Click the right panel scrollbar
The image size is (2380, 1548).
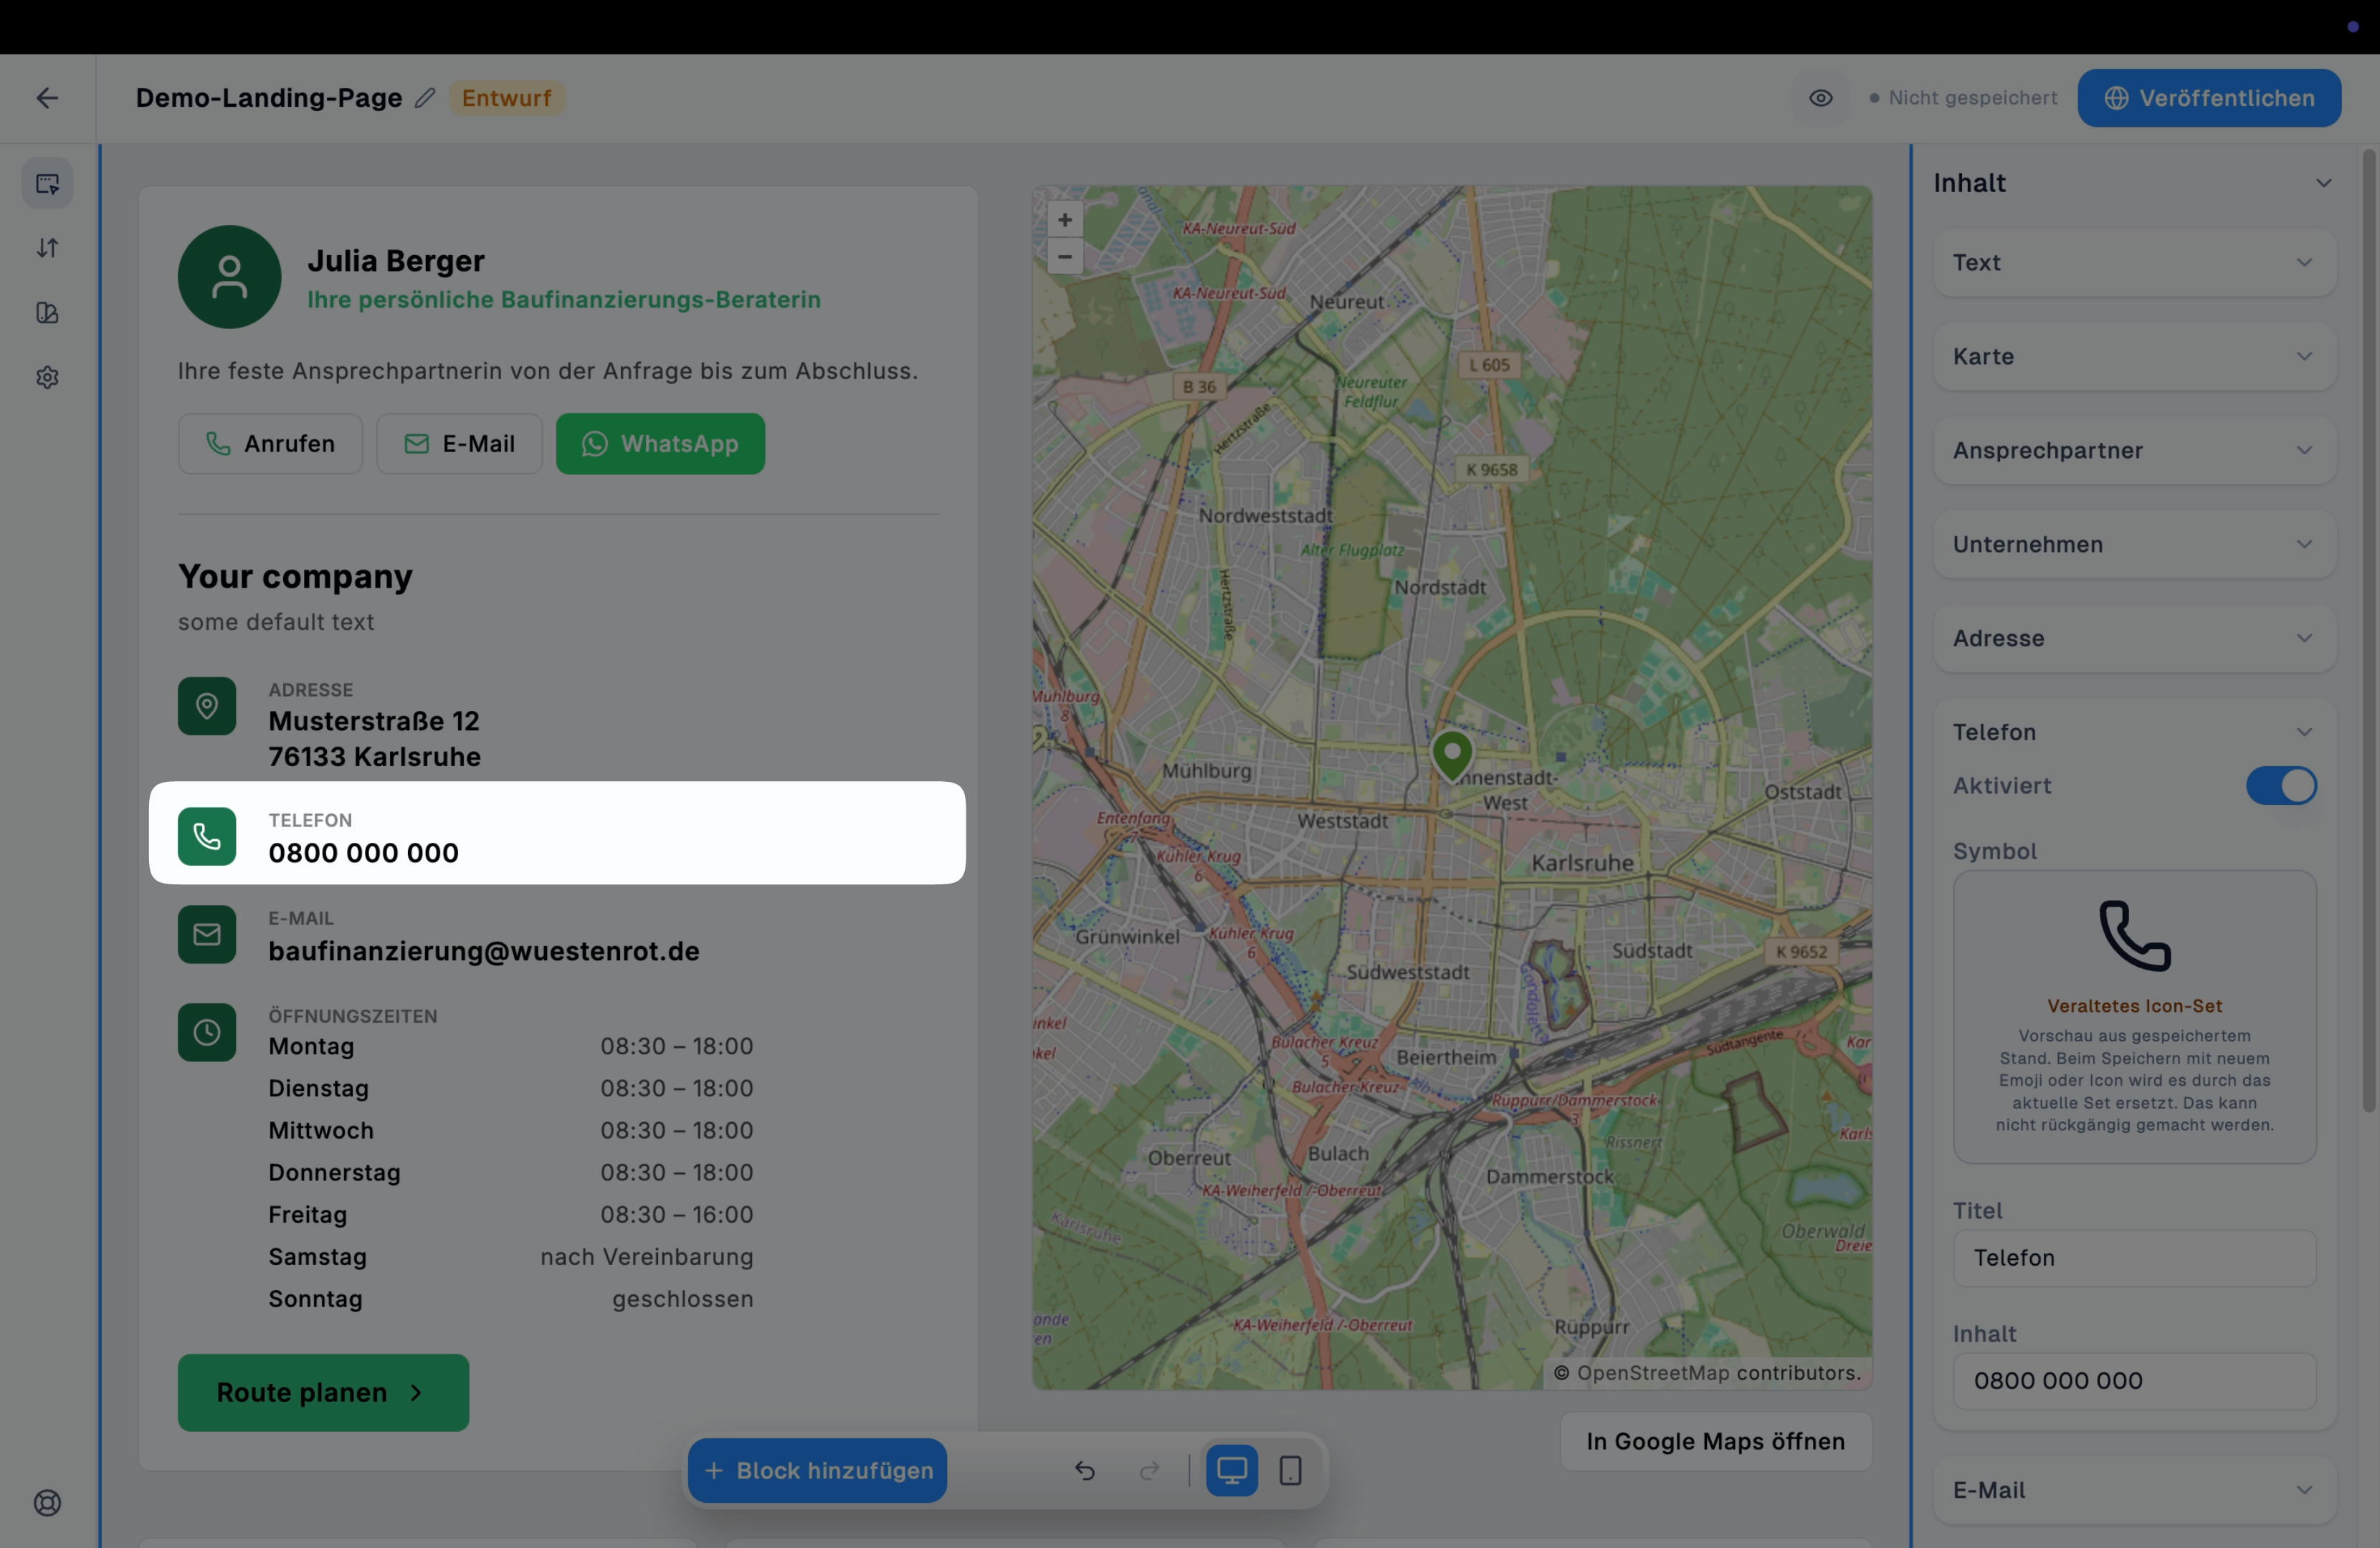(x=2368, y=630)
